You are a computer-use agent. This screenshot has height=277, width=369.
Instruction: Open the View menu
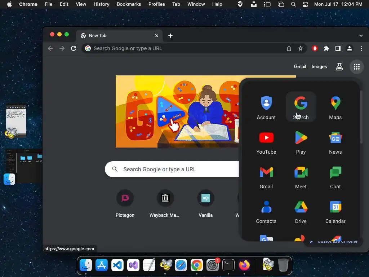(81, 4)
